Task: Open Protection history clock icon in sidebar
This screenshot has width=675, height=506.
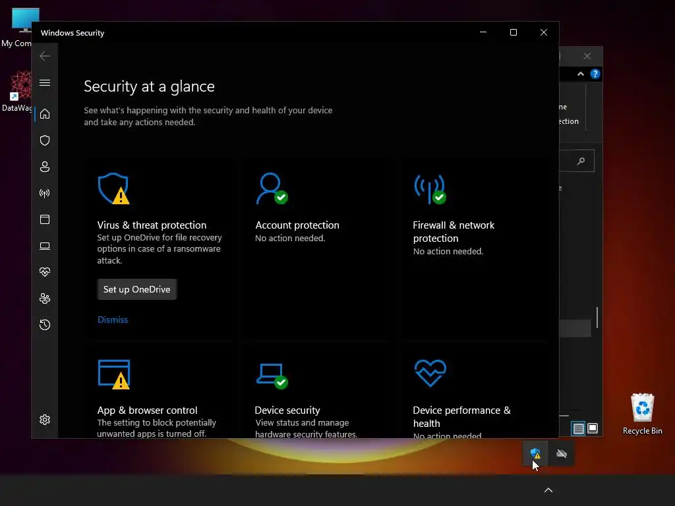Action: click(45, 324)
